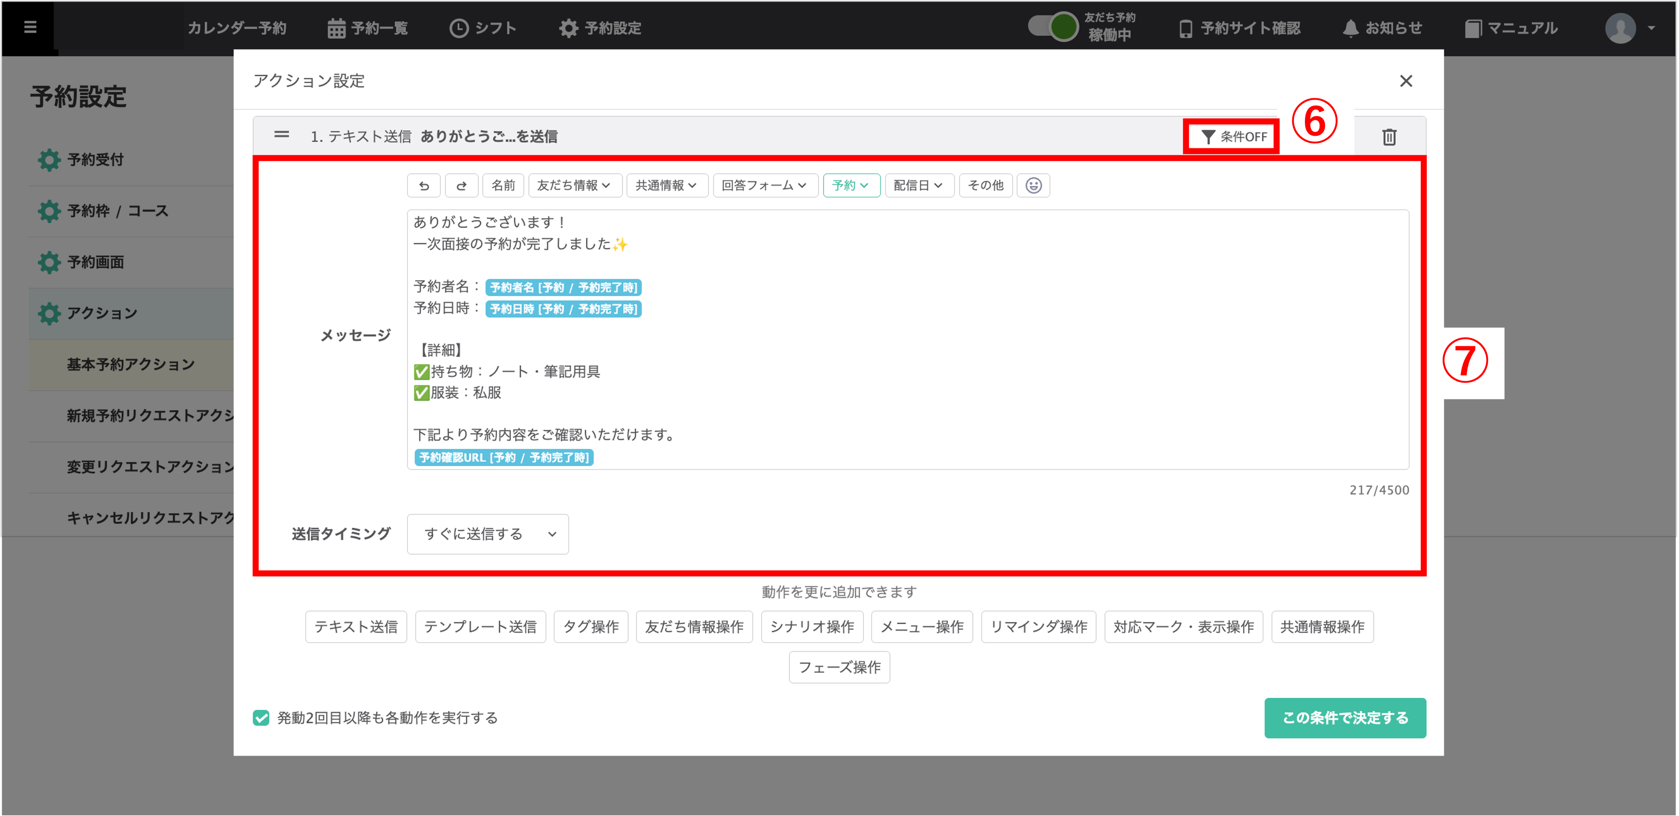Image resolution: width=1679 pixels, height=816 pixels.
Task: Open the 予約 variable dropdown
Action: click(851, 185)
